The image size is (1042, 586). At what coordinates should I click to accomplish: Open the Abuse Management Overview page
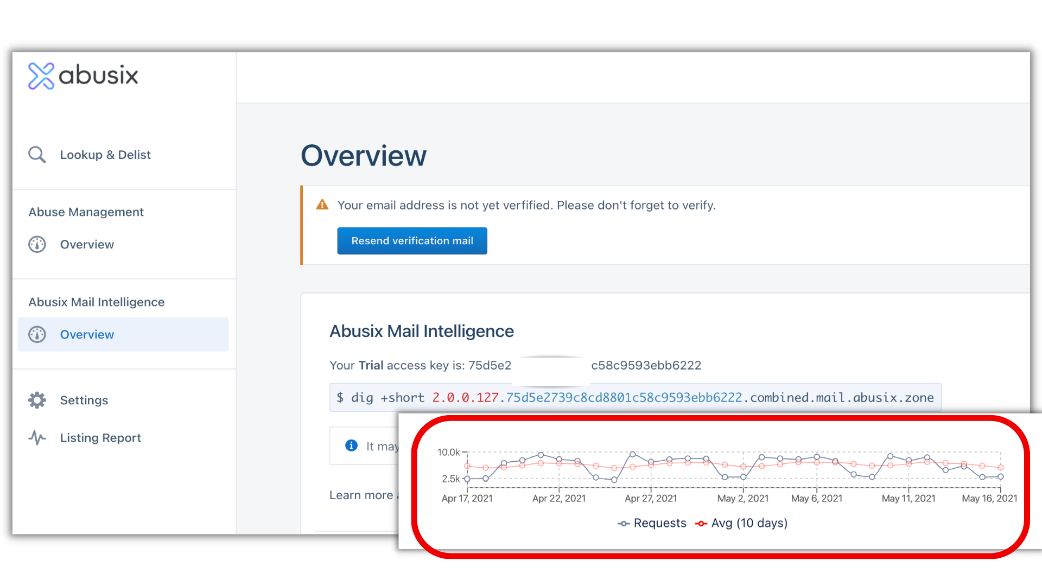pos(87,244)
